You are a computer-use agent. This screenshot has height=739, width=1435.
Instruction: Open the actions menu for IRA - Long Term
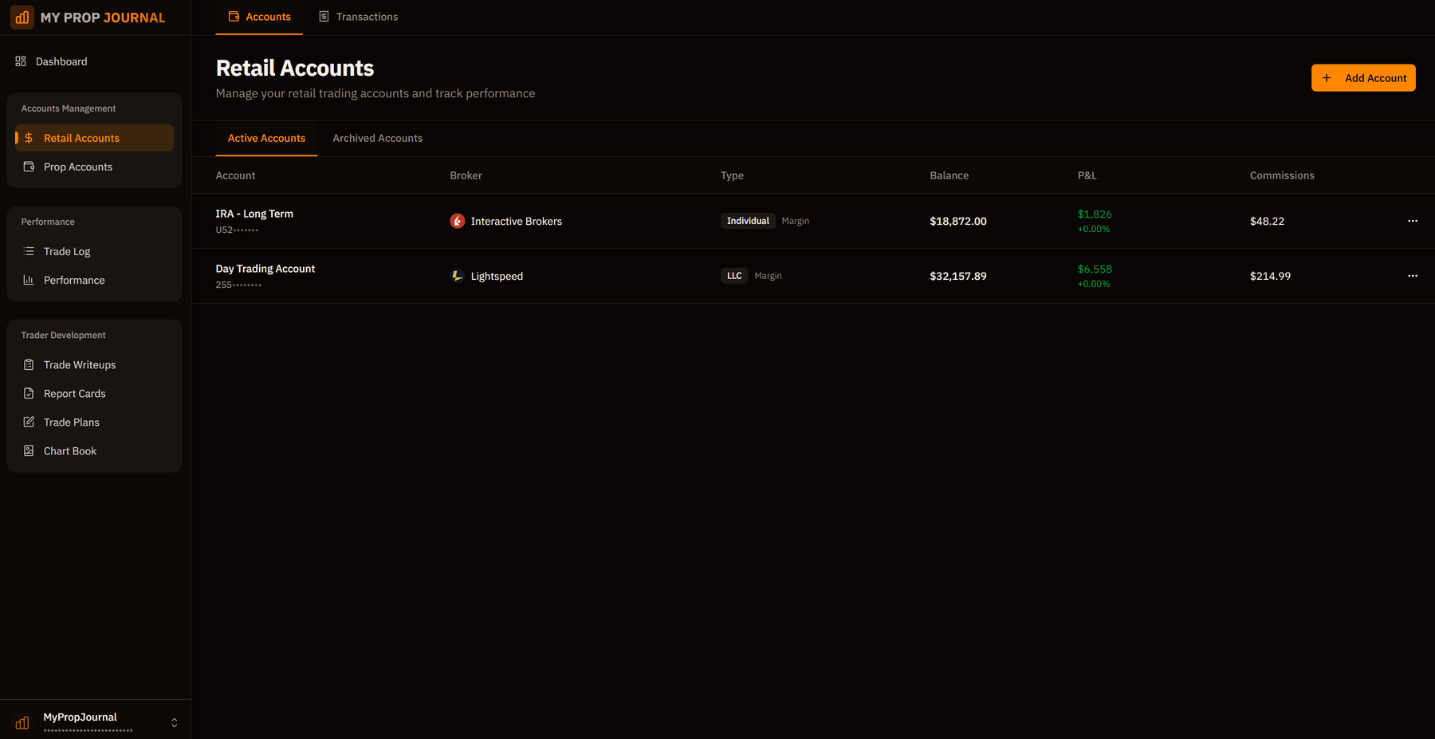coord(1412,221)
